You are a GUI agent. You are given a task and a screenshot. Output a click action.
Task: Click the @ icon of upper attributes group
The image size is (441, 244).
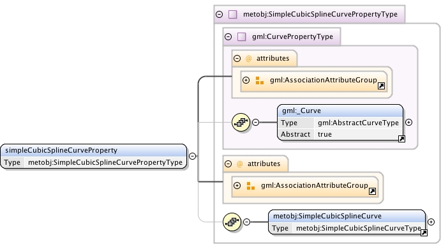click(249, 59)
